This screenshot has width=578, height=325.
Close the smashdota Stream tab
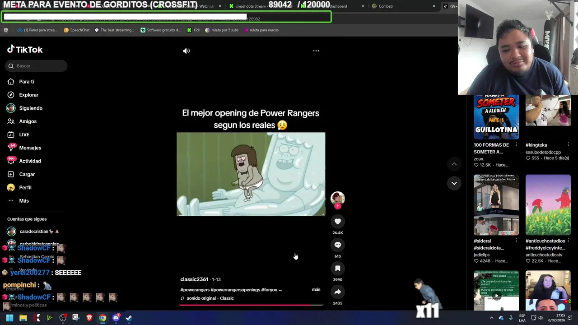coord(291,6)
